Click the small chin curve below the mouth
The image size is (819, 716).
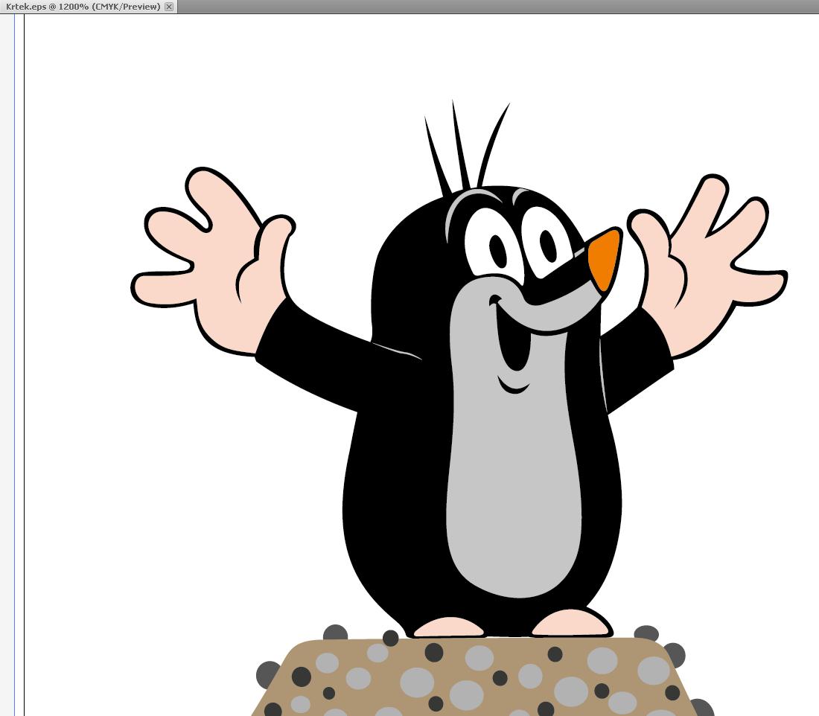513,387
